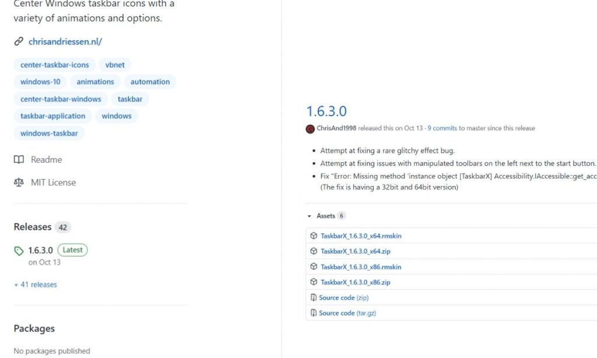
Task: Open the 9 commits link
Action: [x=442, y=128]
